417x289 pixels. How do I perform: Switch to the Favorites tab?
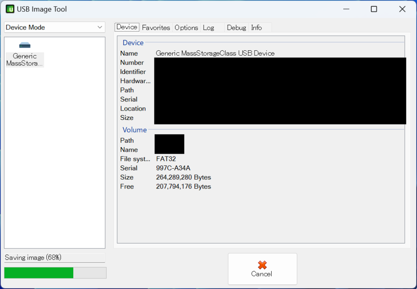[x=156, y=28]
